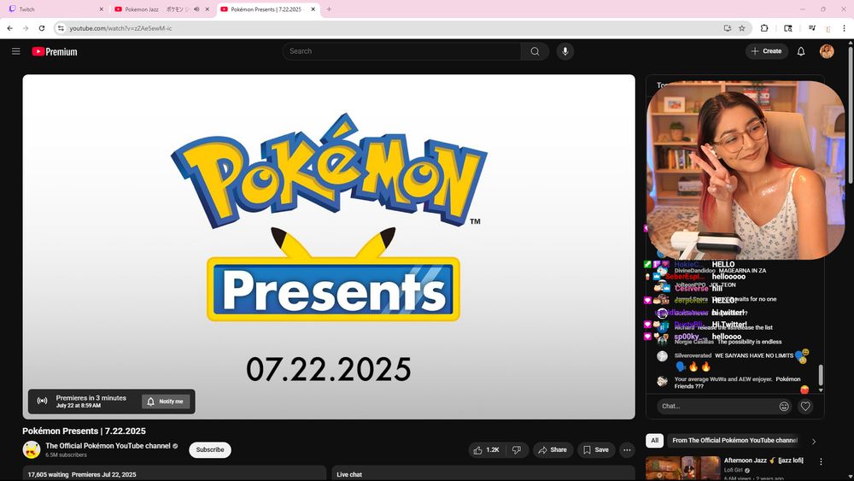Expand more filter chips with right arrow
This screenshot has height=481, width=854.
pyautogui.click(x=814, y=441)
